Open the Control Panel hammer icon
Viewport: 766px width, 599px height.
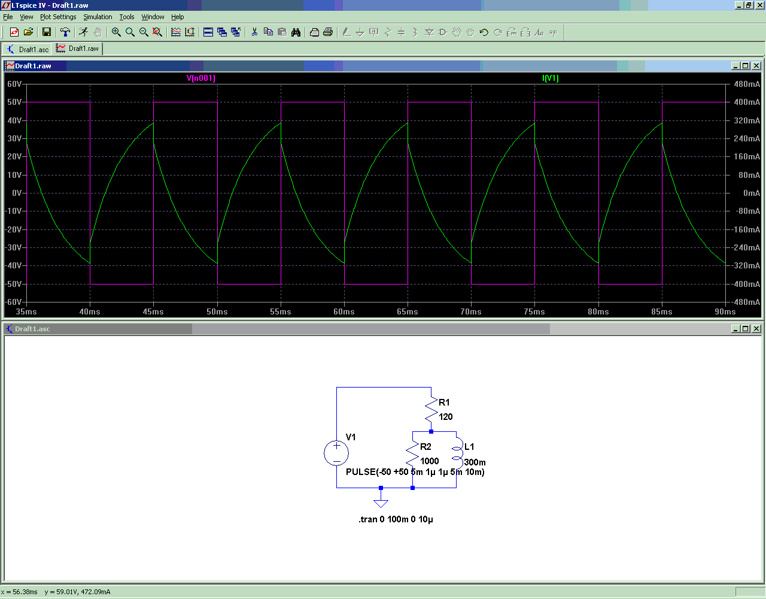(65, 32)
